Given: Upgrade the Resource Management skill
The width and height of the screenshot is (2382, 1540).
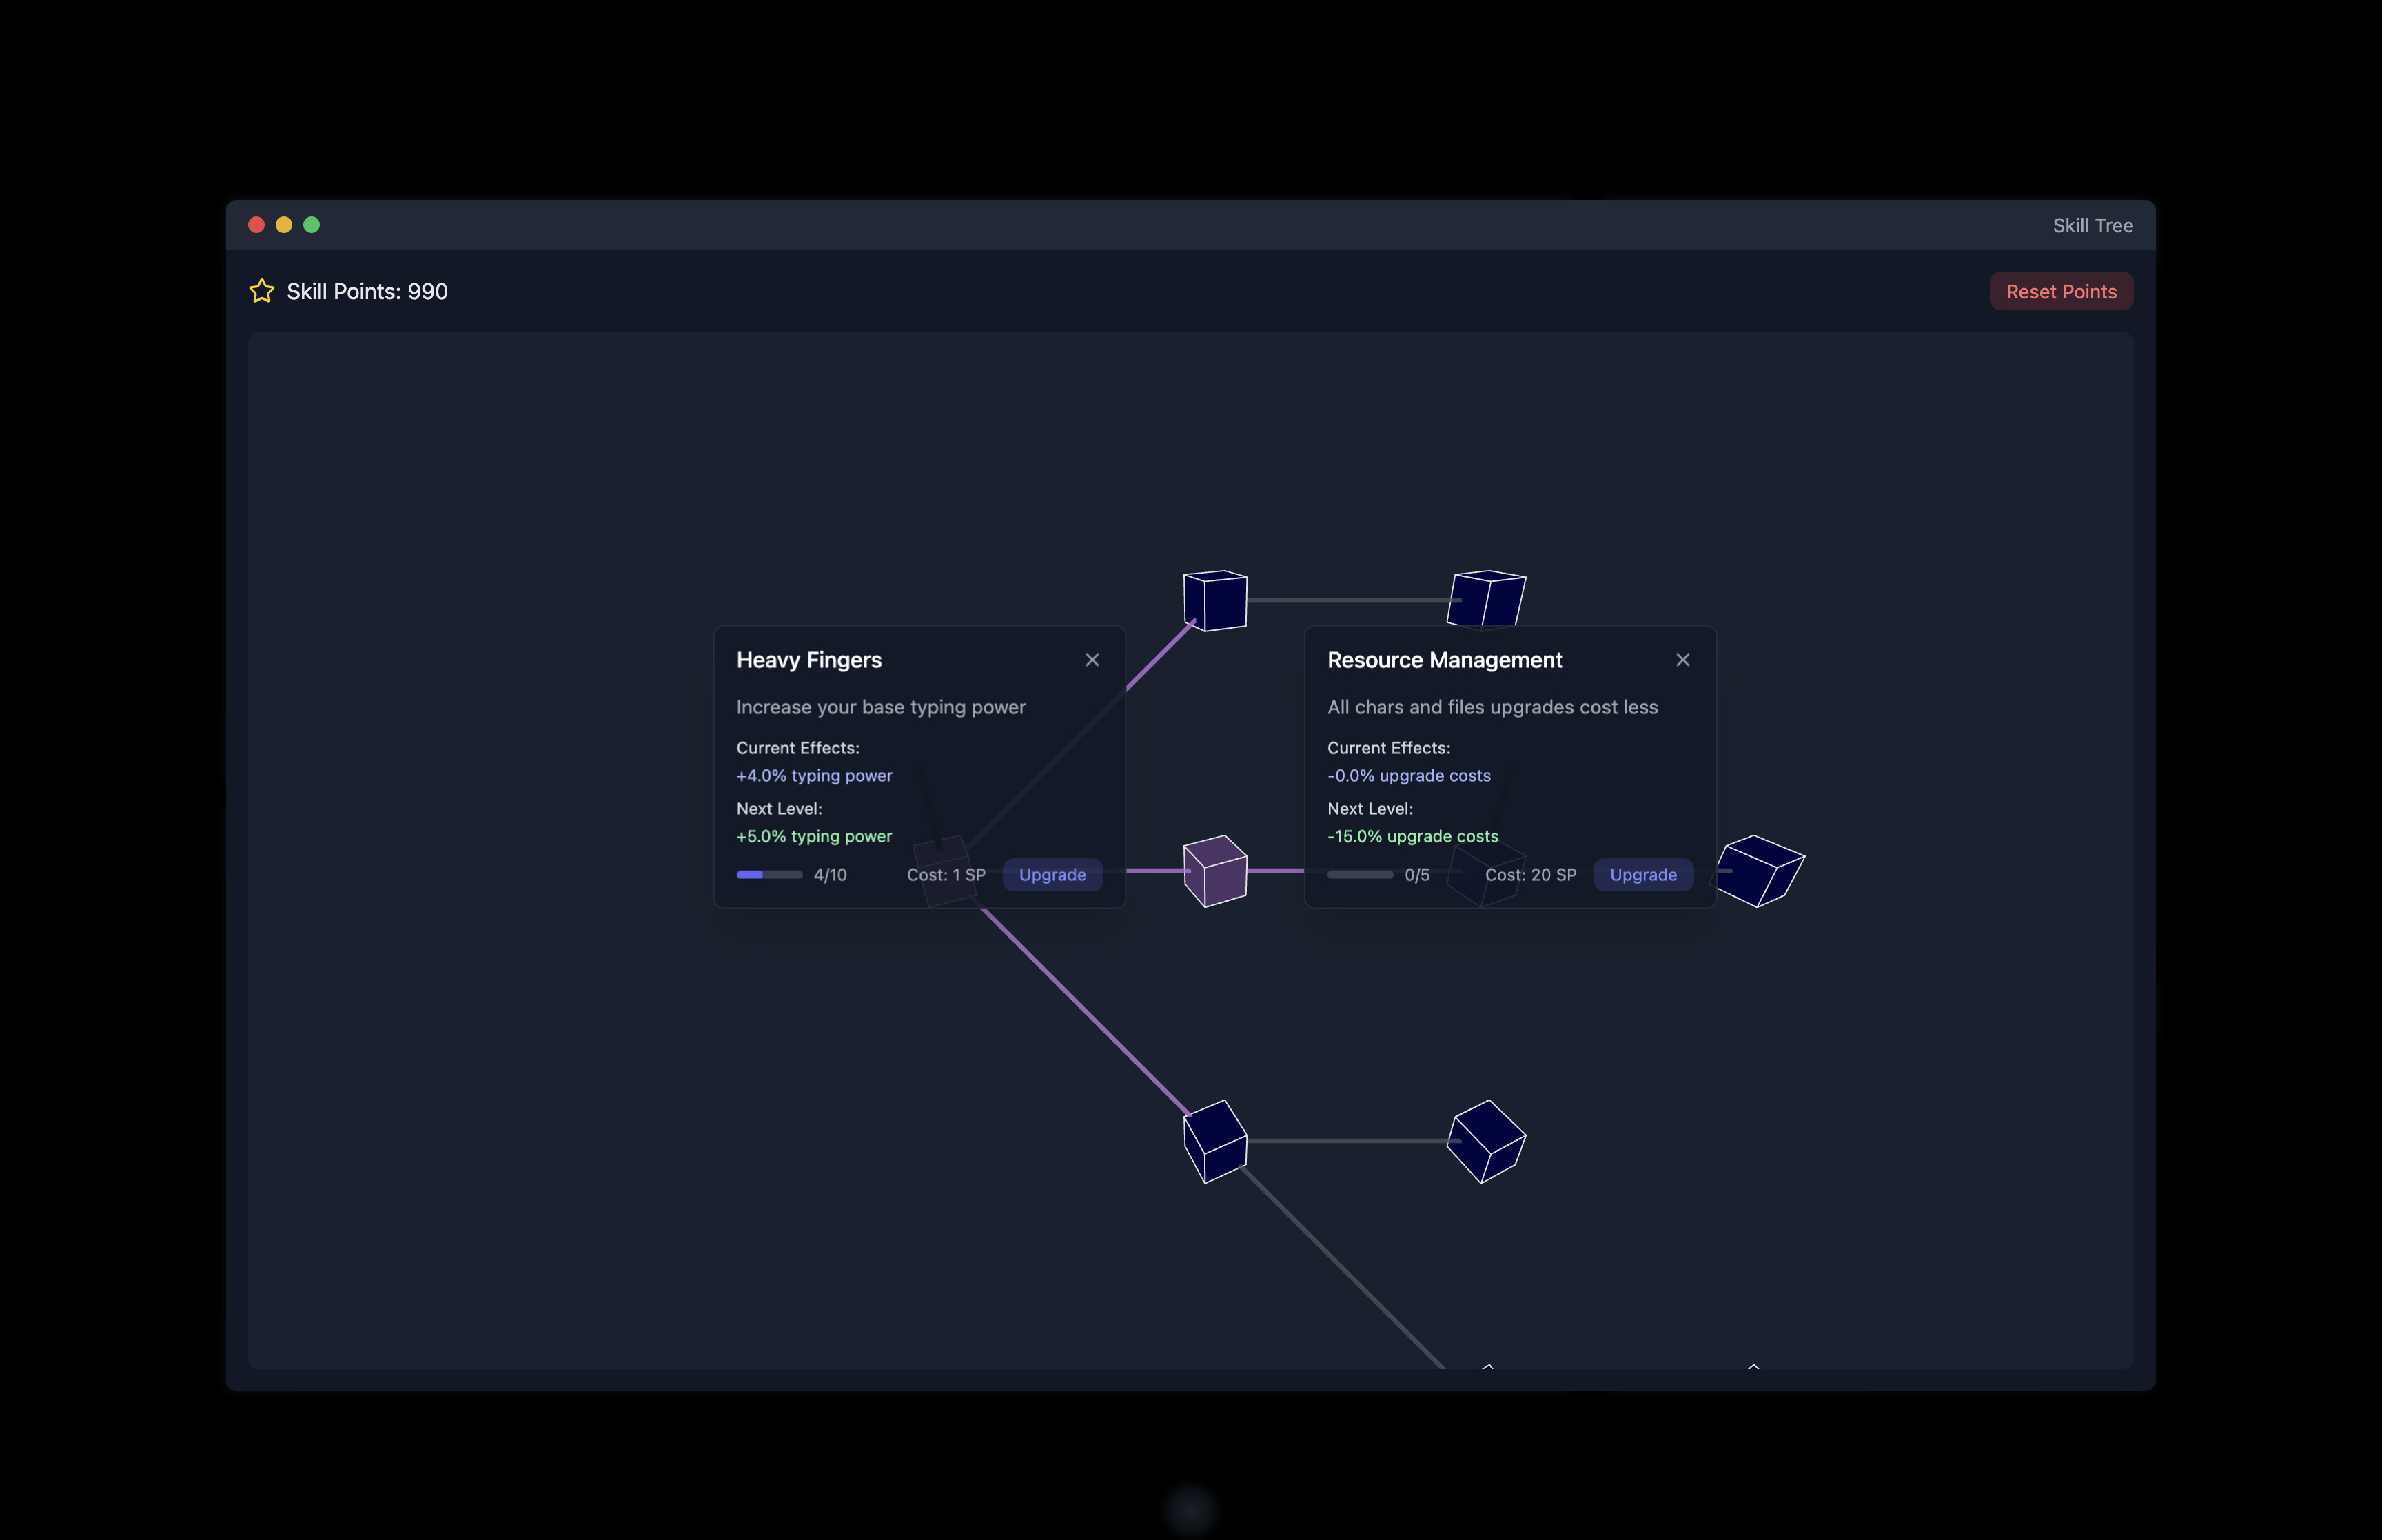Looking at the screenshot, I should pos(1642,874).
